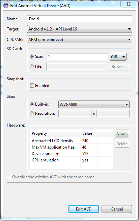Viewport: 139px width, 221px height.
Task: Select the GPU emulation property row
Action: tap(71, 160)
